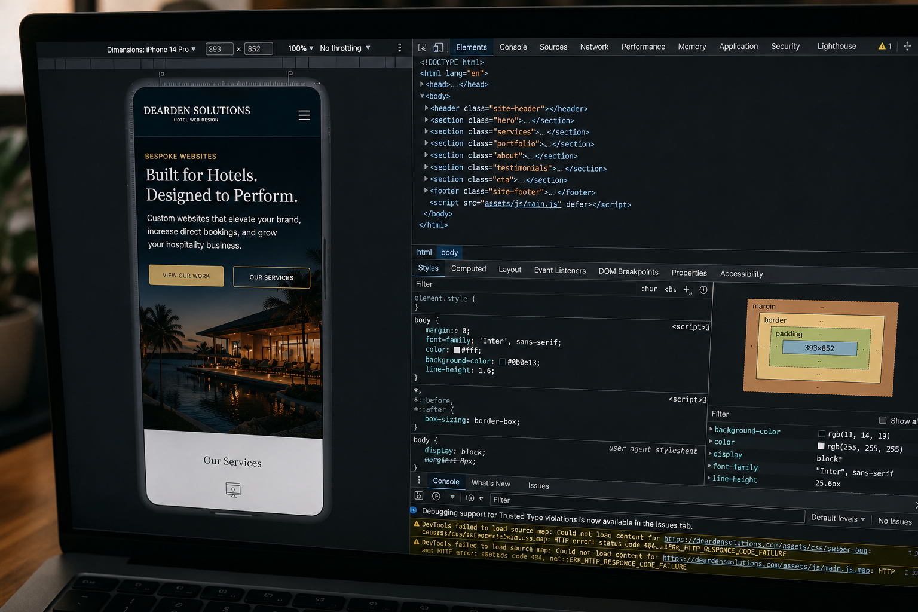Viewport: 918px width, 612px height.
Task: Expand the footer site-footer node
Action: point(426,191)
